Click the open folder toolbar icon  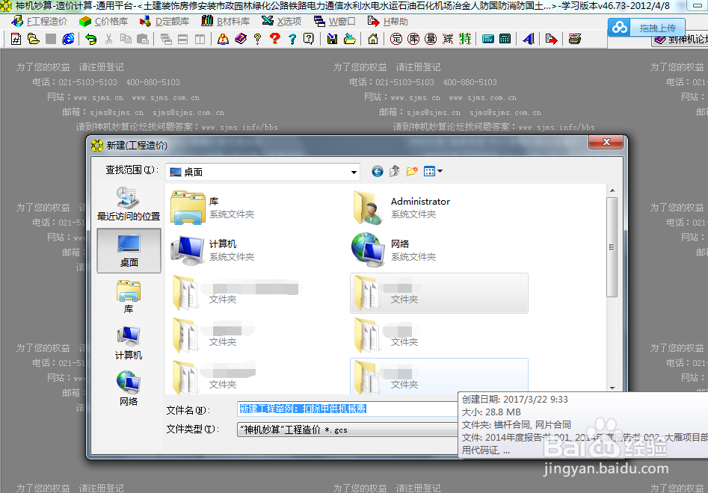point(34,40)
